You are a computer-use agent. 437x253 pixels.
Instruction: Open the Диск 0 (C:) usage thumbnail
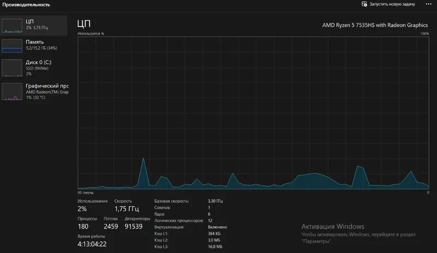click(12, 68)
